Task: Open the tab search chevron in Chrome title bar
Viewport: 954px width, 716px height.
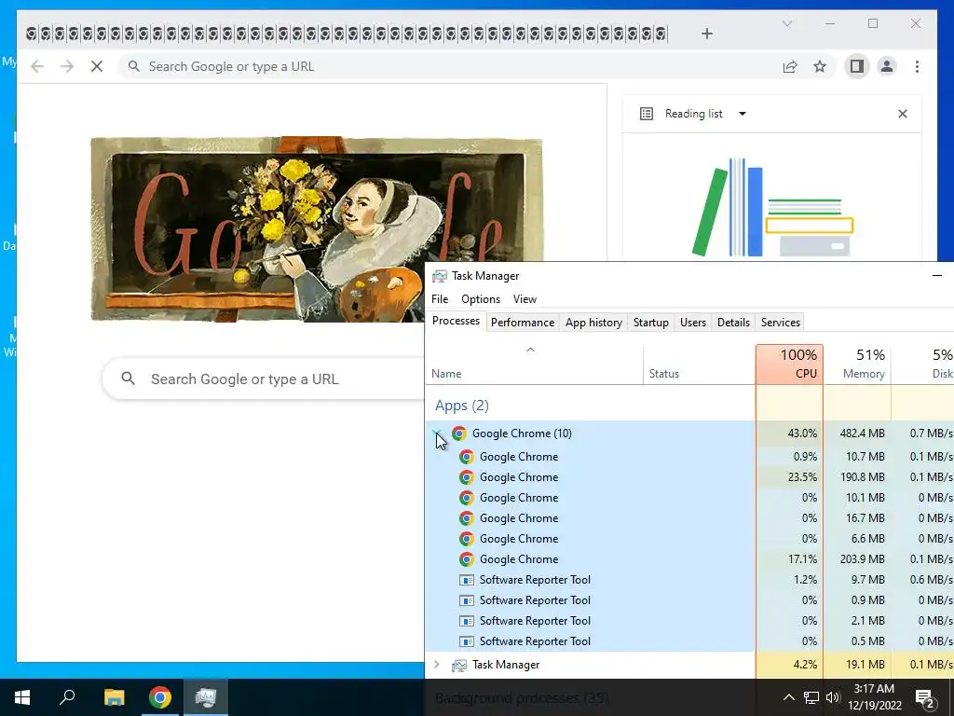Action: [x=786, y=23]
